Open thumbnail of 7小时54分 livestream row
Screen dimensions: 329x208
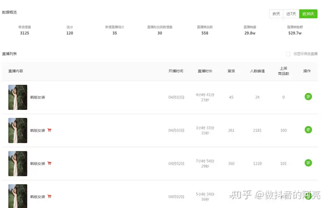(x=18, y=164)
